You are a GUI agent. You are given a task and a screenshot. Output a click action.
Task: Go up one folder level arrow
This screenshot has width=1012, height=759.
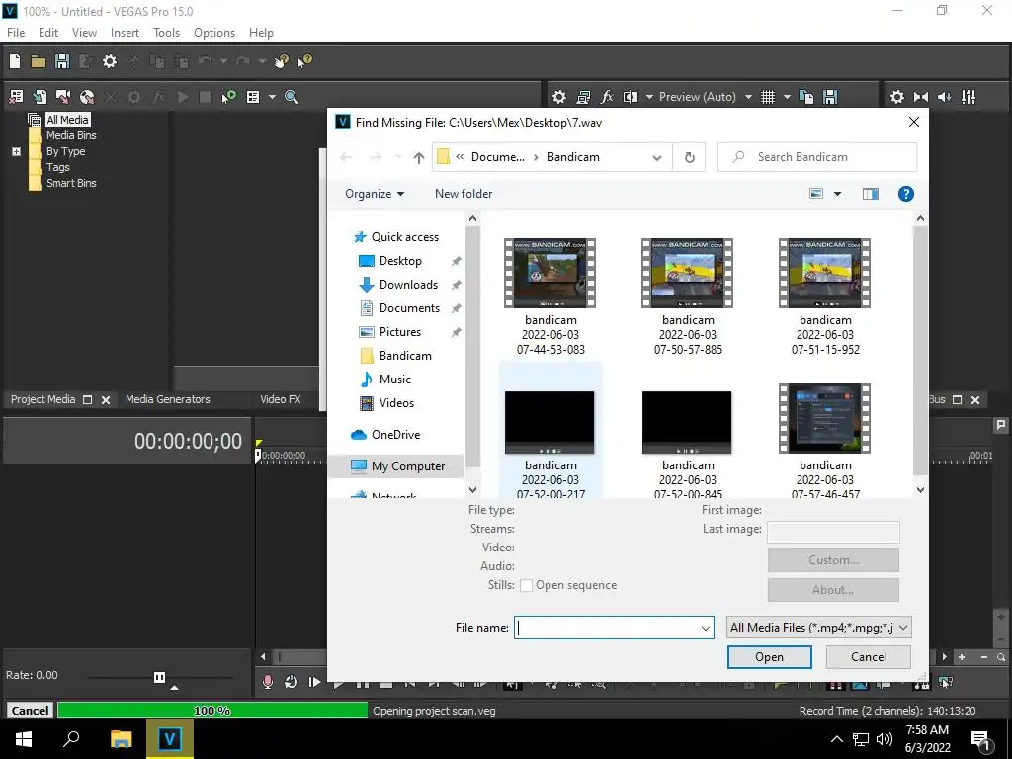tap(419, 157)
